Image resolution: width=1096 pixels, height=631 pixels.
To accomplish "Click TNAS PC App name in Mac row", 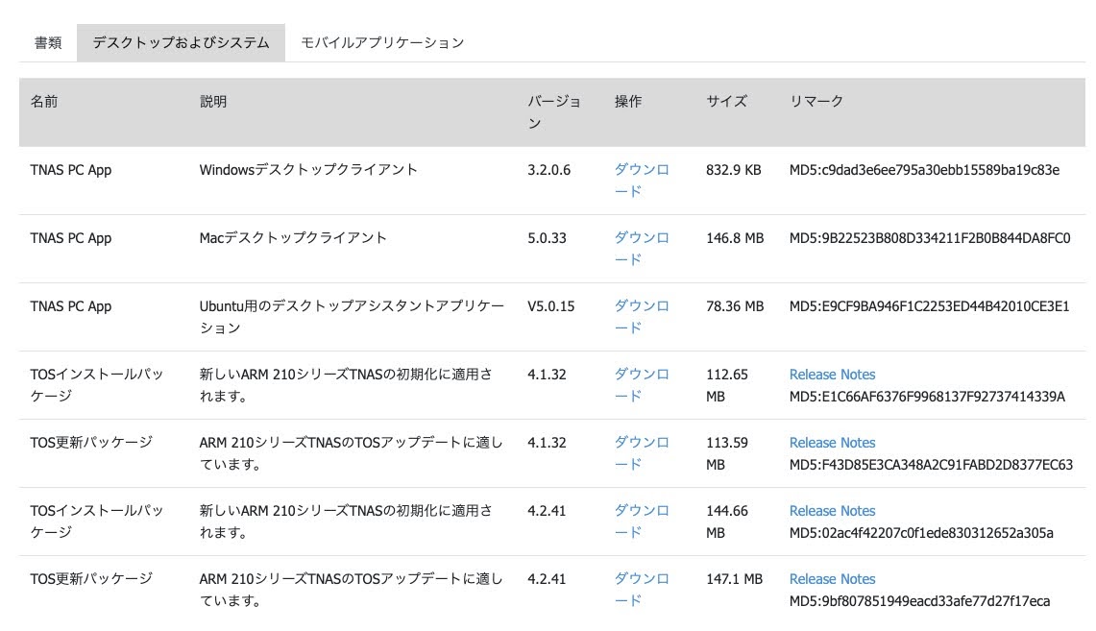I will [x=70, y=238].
